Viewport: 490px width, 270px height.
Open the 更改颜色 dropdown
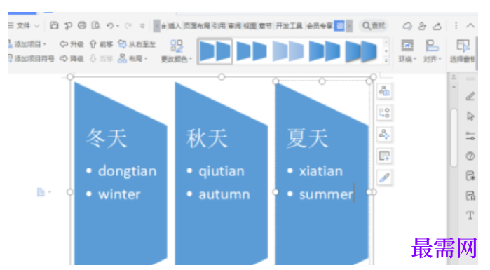[x=176, y=51]
